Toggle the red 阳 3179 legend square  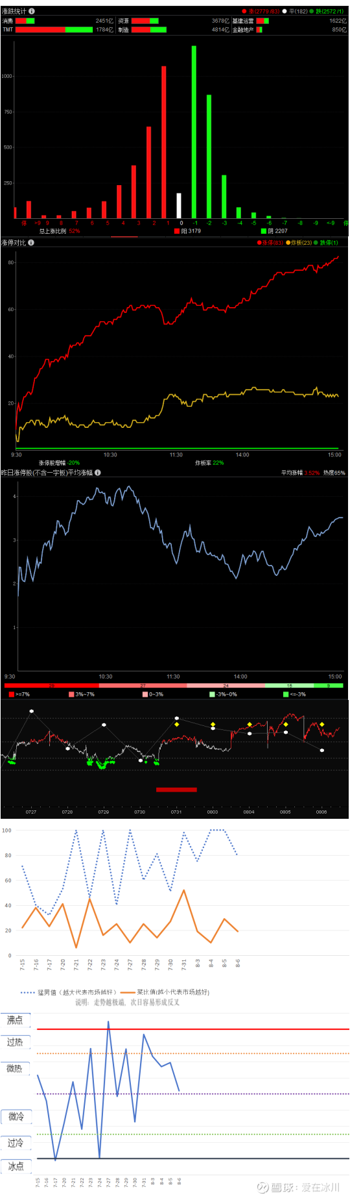pyautogui.click(x=177, y=231)
